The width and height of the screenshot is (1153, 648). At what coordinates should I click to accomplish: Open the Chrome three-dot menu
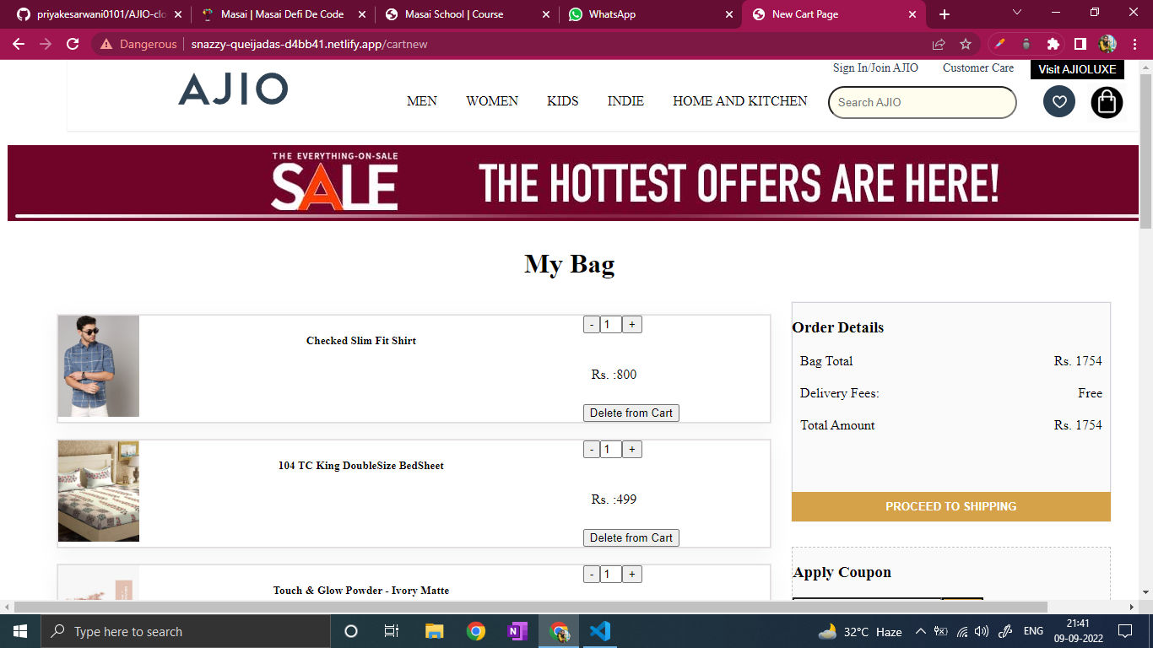[1135, 44]
